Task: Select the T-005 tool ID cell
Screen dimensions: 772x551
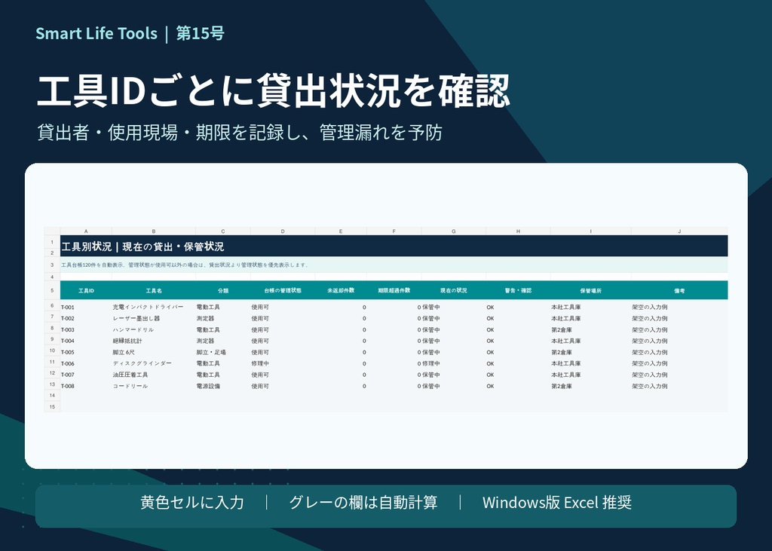Action: pyautogui.click(x=86, y=353)
